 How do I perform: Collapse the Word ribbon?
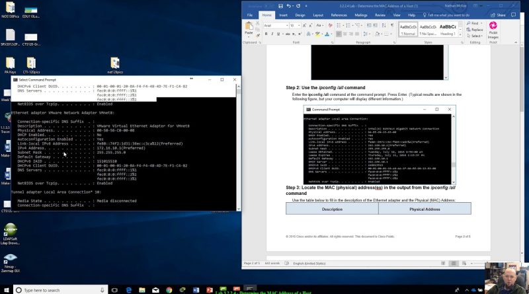[516, 42]
